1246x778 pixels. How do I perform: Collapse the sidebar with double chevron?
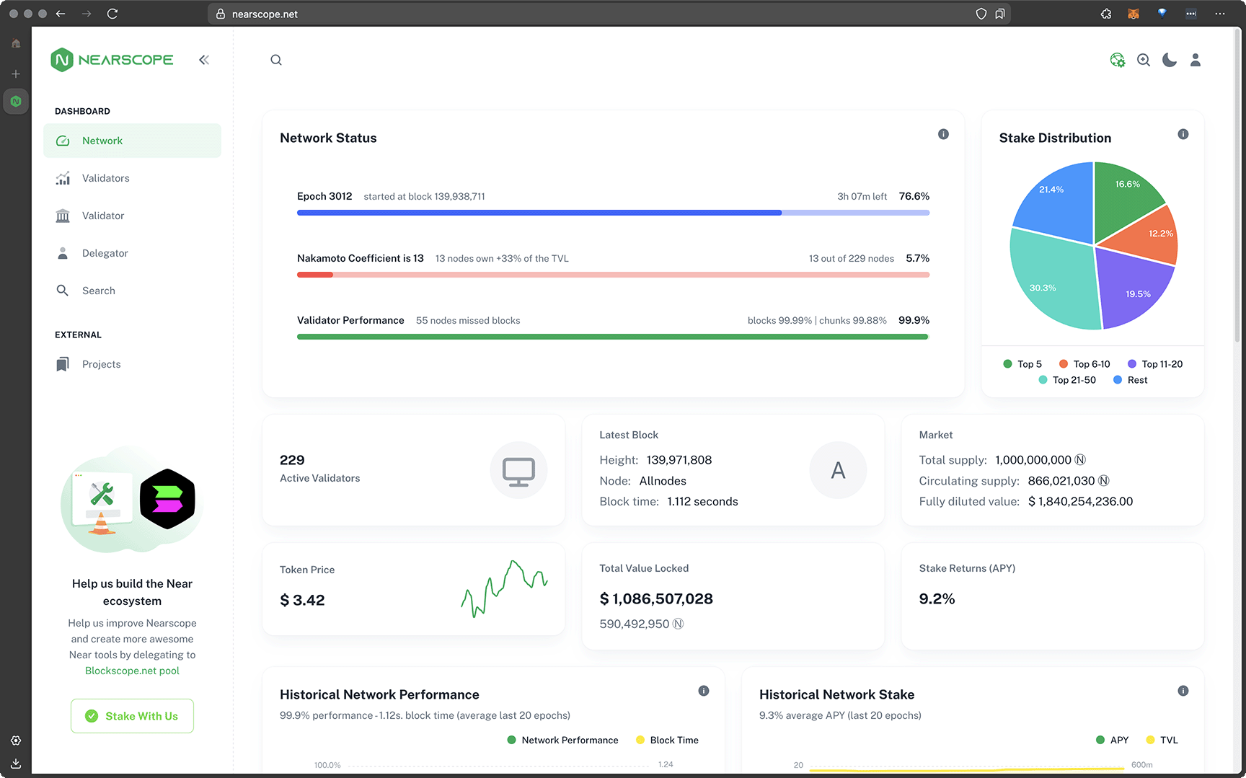pos(204,60)
